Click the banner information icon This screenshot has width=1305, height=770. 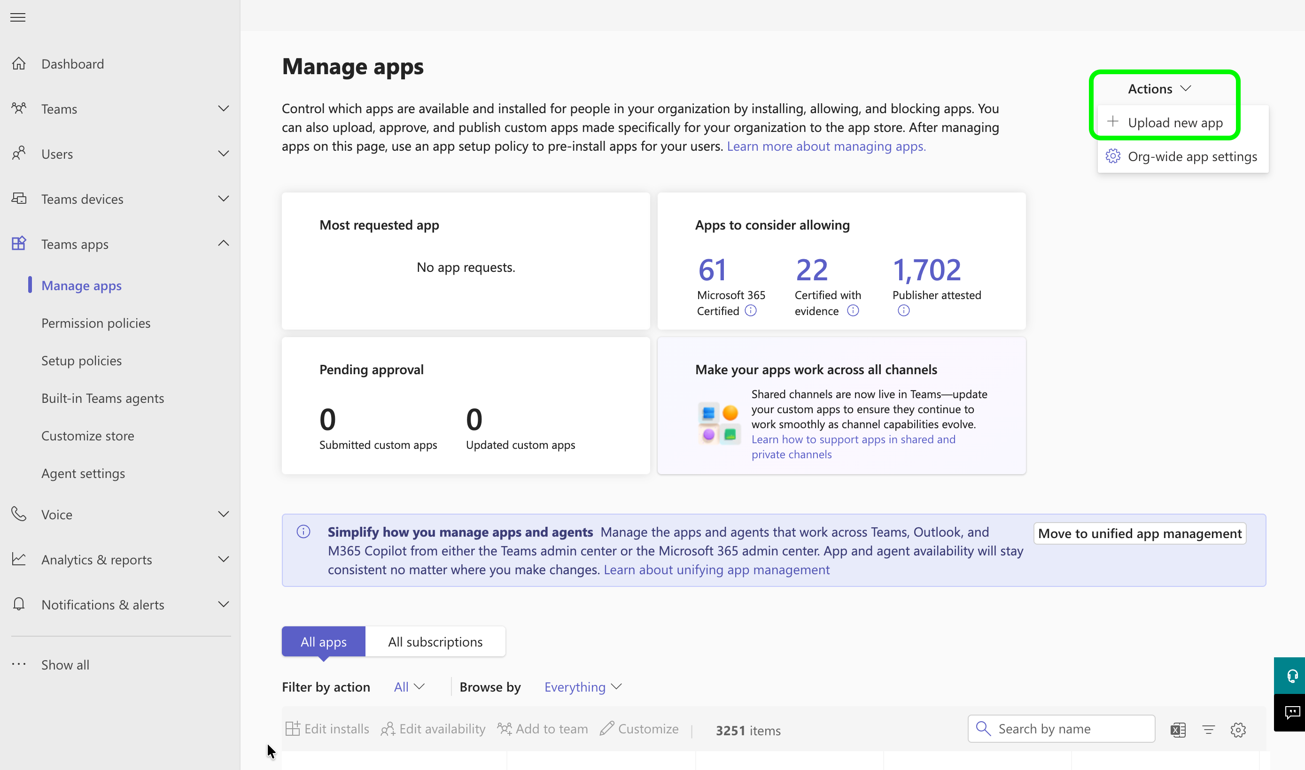[303, 531]
